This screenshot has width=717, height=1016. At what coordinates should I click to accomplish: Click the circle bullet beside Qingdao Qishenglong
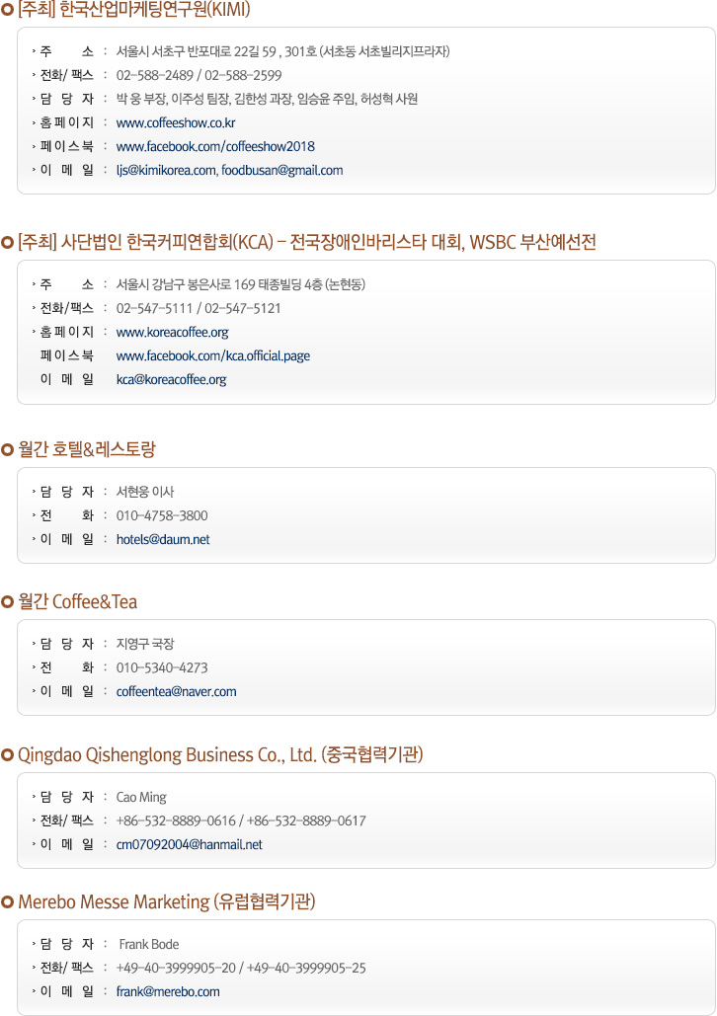pyautogui.click(x=7, y=755)
